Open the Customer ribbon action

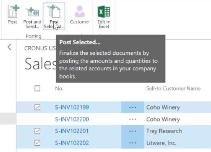click(x=80, y=15)
